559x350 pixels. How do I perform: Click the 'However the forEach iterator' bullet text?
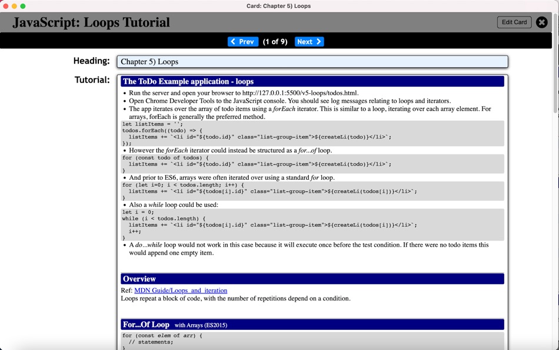tap(230, 150)
